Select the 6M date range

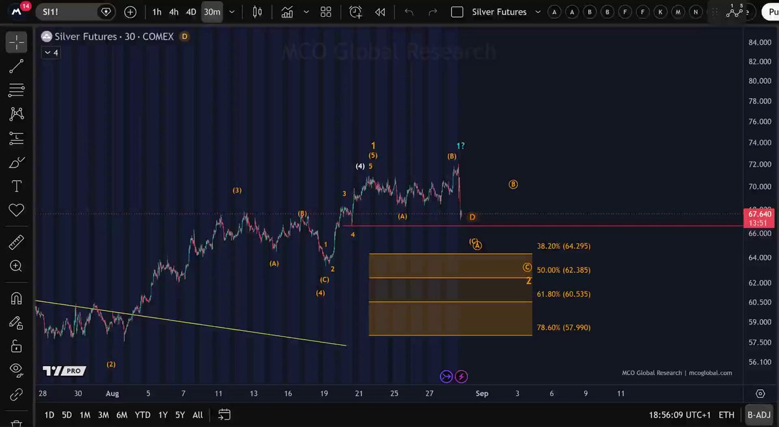(121, 415)
